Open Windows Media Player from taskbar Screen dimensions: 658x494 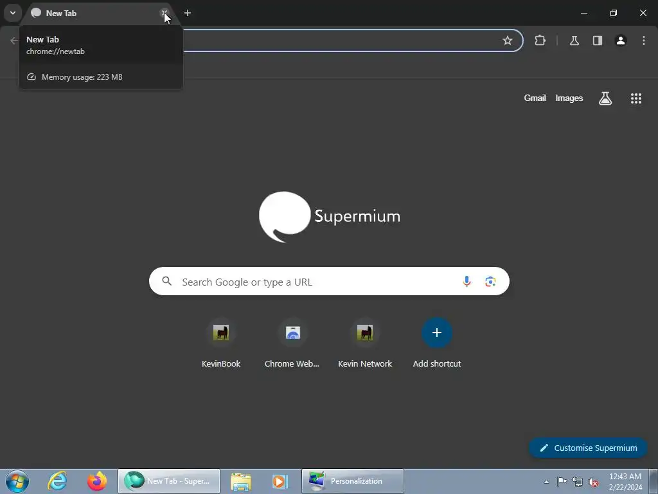(x=280, y=481)
